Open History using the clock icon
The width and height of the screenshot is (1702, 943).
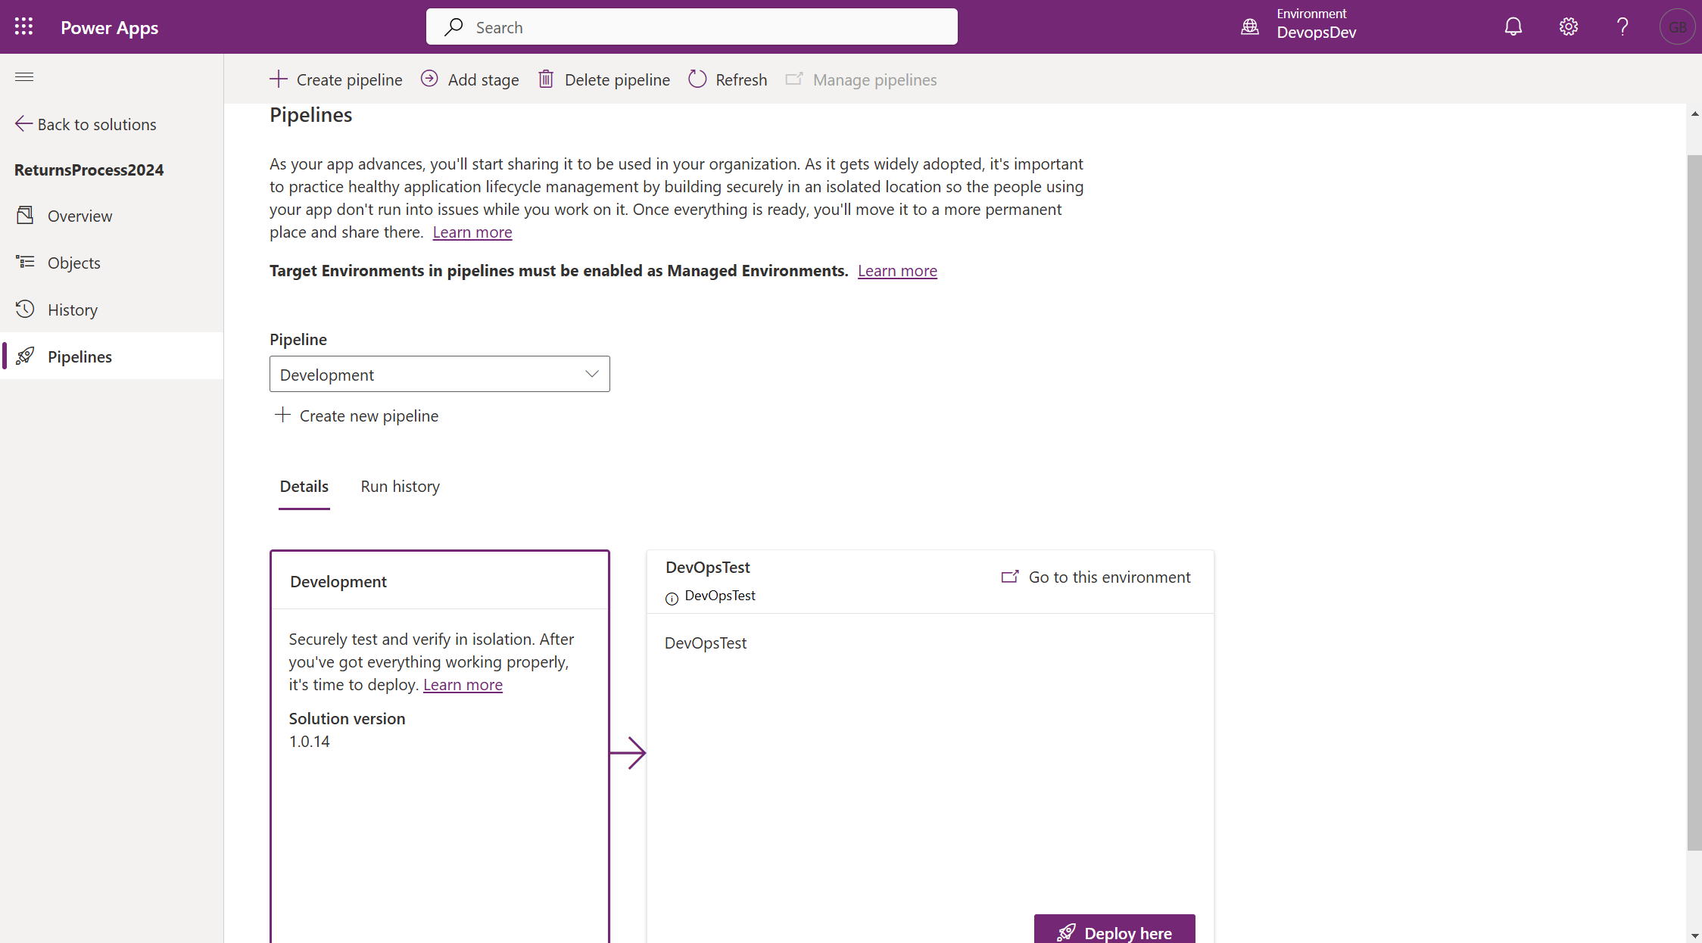[26, 309]
